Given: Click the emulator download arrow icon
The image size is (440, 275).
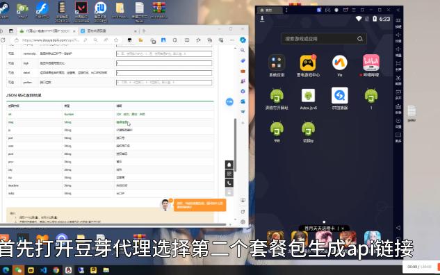Looking at the screenshot, I should coord(262,19).
